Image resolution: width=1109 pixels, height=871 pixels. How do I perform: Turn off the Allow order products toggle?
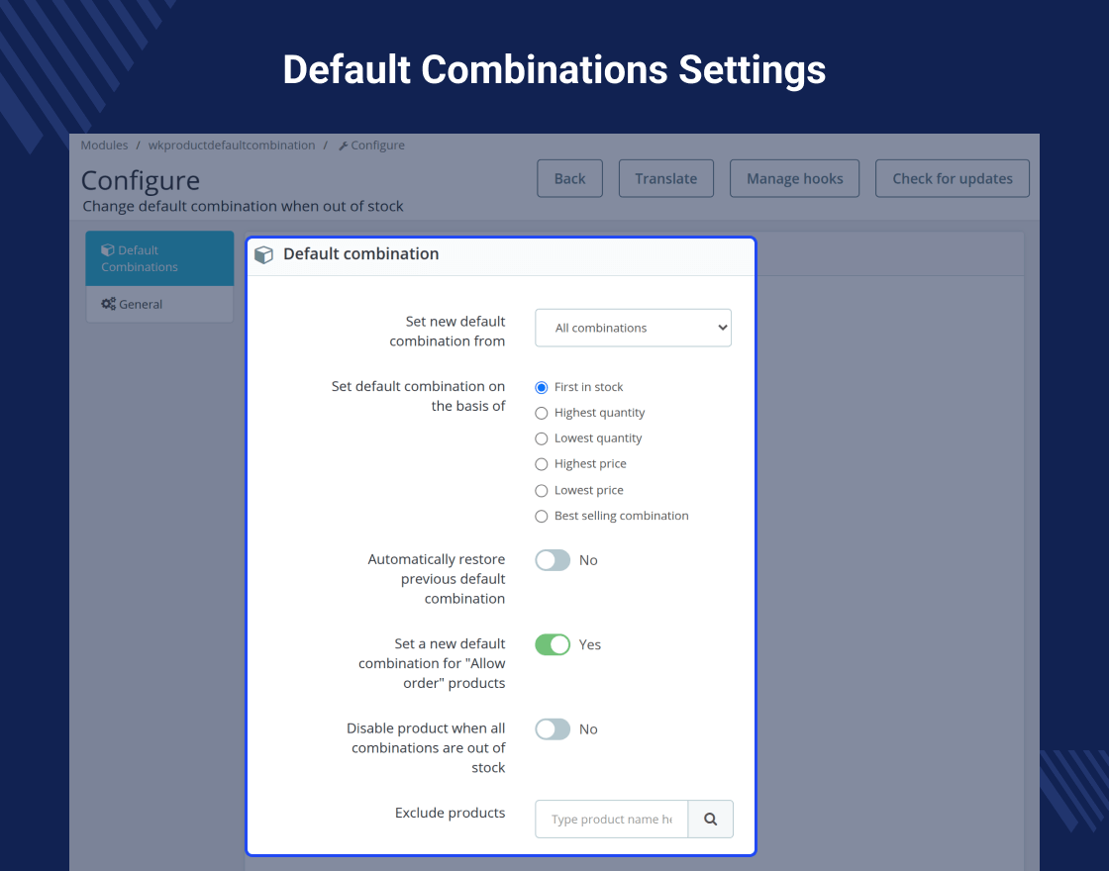[553, 644]
